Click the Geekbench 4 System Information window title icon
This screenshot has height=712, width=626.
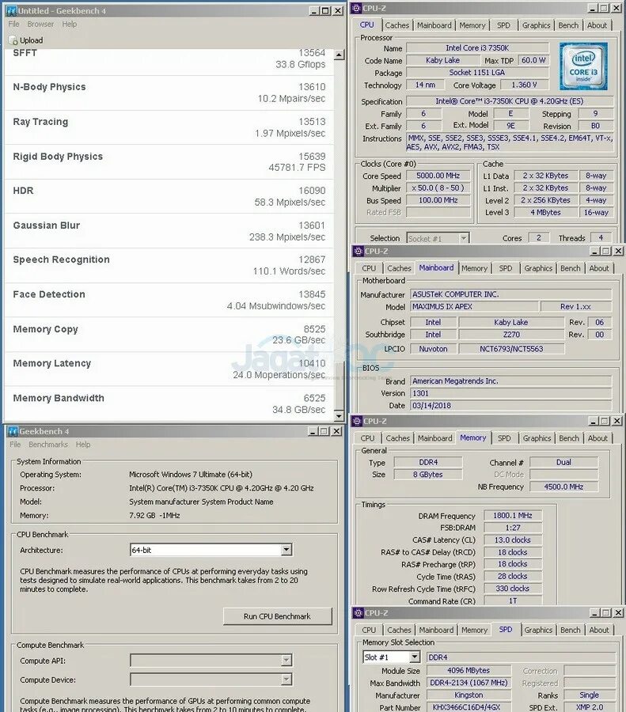tap(13, 431)
